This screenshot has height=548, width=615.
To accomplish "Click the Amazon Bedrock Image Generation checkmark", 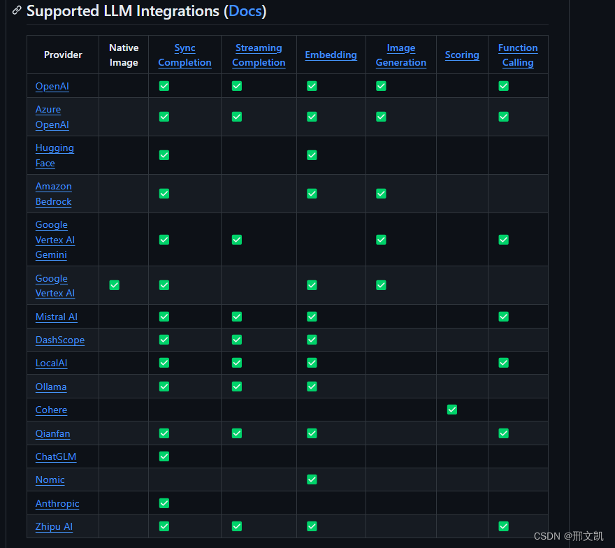I will 382,194.
